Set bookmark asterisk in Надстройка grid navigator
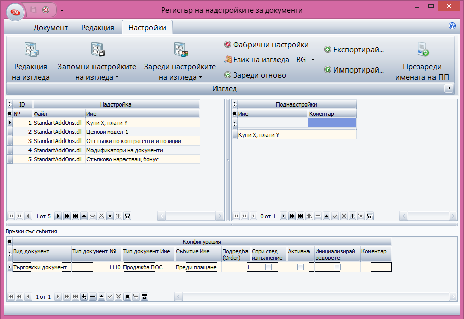 pyautogui.click(x=110, y=216)
